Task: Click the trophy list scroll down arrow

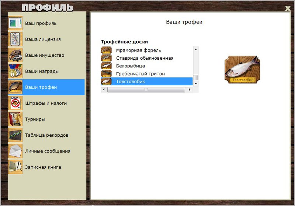Action: pos(196,83)
